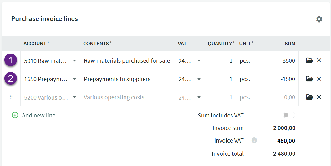Edit sum field showing 3500

point(280,61)
